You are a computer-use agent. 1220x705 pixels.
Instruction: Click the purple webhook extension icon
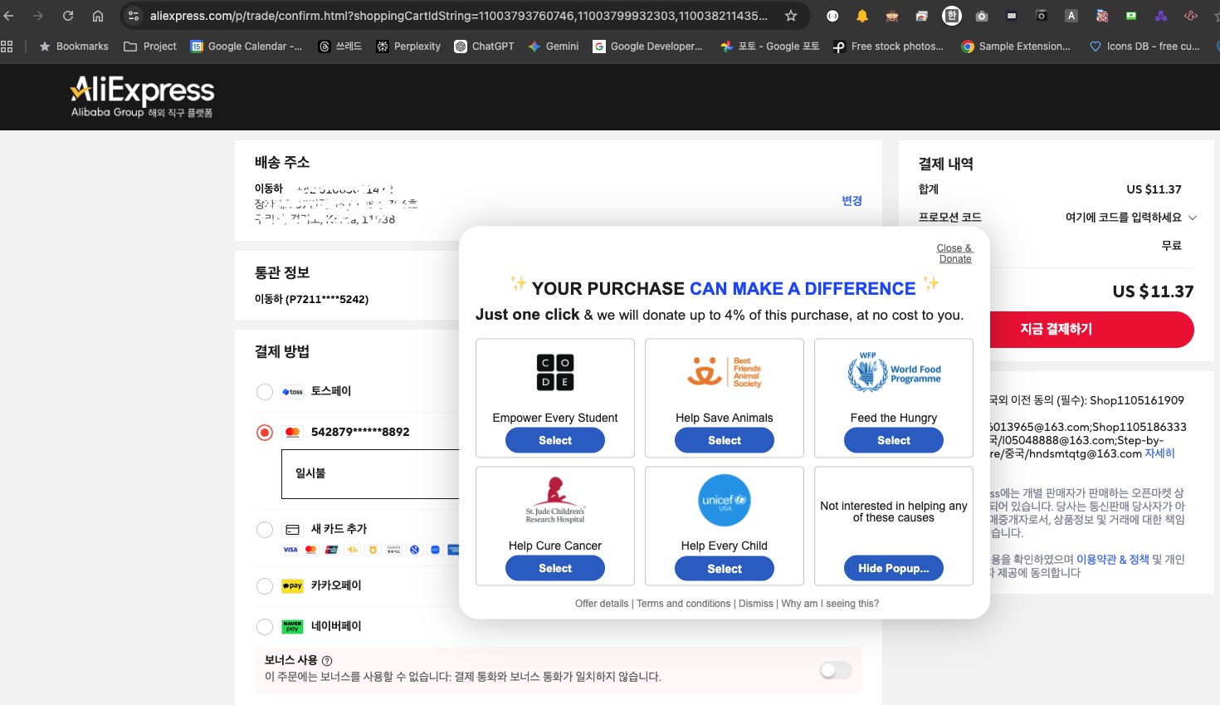tap(1161, 16)
